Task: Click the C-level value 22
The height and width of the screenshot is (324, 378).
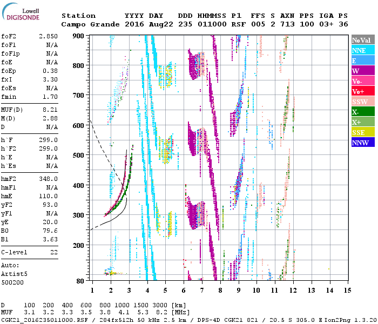Action: pyautogui.click(x=54, y=253)
